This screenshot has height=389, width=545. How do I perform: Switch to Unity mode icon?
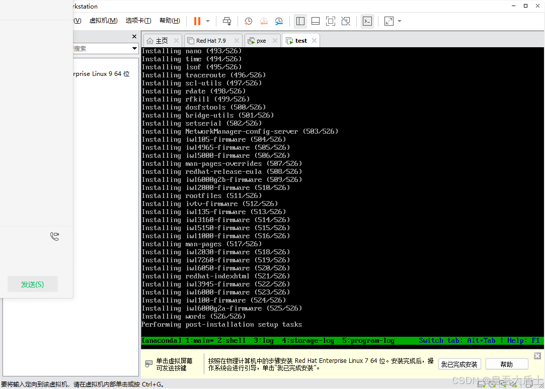(x=346, y=21)
